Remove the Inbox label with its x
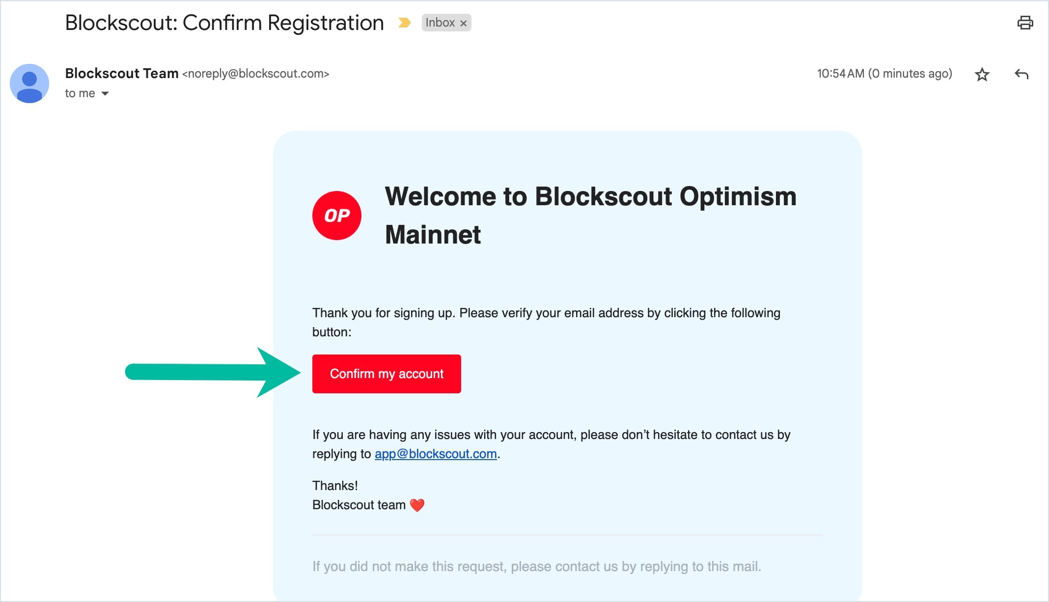Screen dimensions: 1049x602 [x=463, y=23]
